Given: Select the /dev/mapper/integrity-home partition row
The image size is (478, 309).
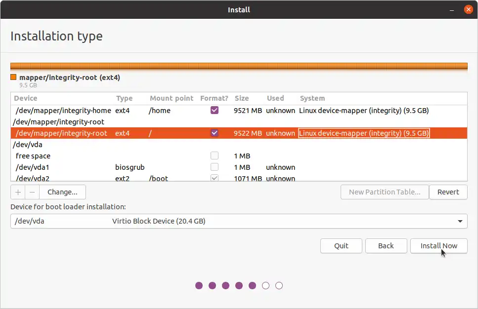Looking at the screenshot, I should [x=239, y=111].
